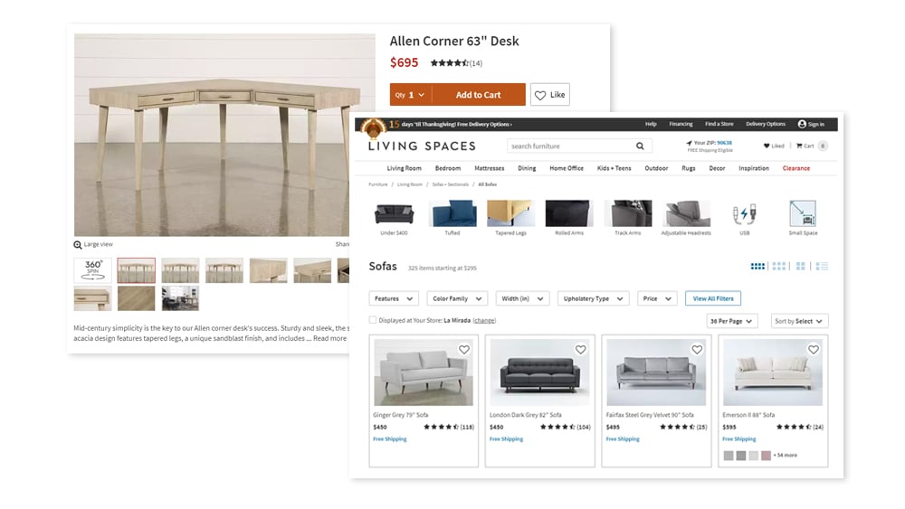Select the Tufted style filter icon
The image size is (905, 509).
click(x=452, y=214)
